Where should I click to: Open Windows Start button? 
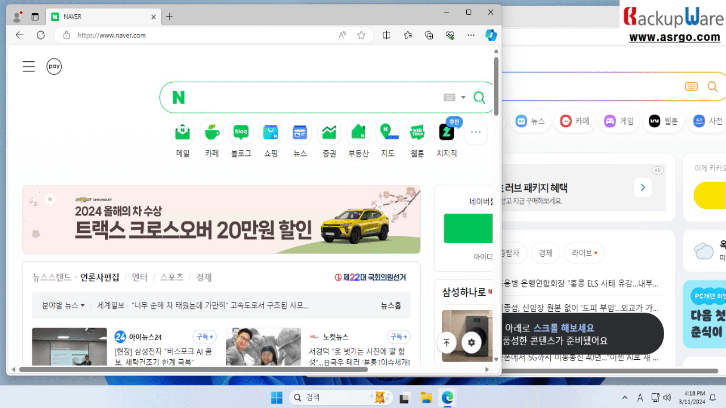277,398
